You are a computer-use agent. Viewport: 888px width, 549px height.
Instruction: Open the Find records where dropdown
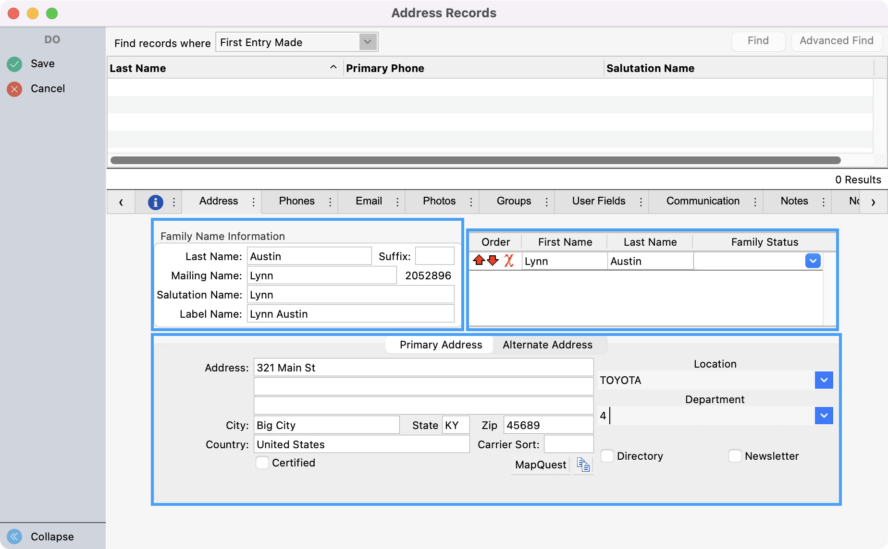[368, 42]
